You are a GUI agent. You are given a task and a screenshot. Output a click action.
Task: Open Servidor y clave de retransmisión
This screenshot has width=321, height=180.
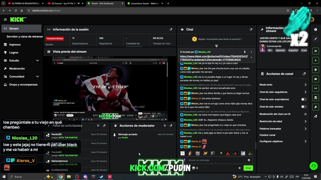[x=25, y=36]
